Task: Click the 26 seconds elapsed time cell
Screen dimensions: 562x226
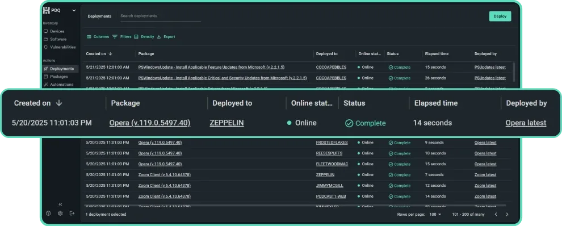Action: coord(435,78)
